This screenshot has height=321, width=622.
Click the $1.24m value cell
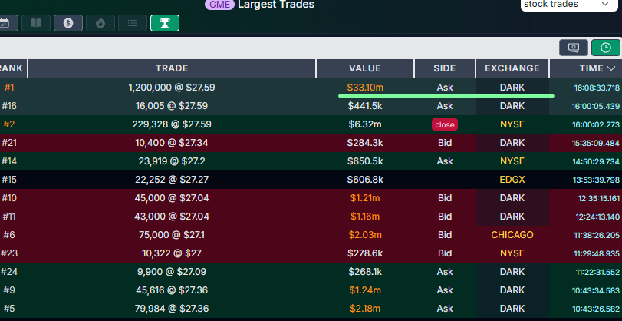[x=365, y=290]
